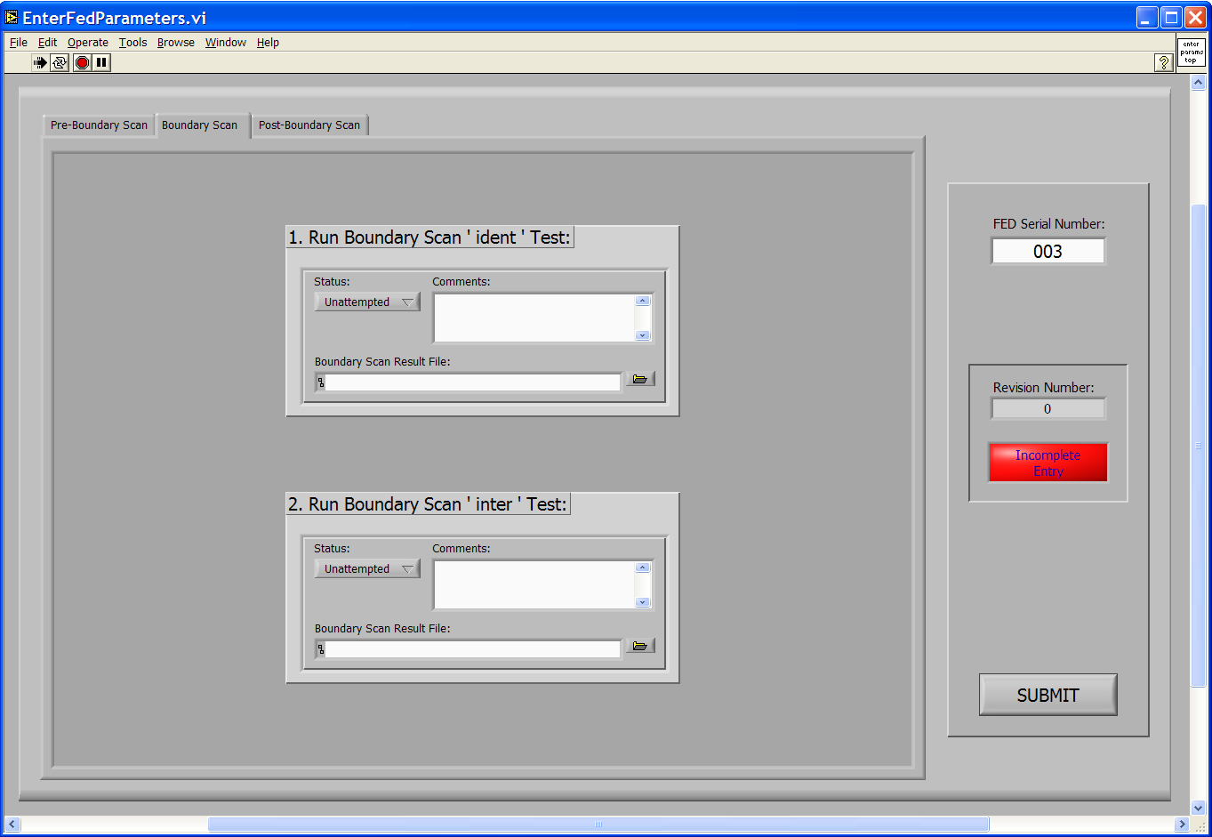Switch to the Post-Boundary Scan tab
1212x837 pixels.
pyautogui.click(x=309, y=125)
